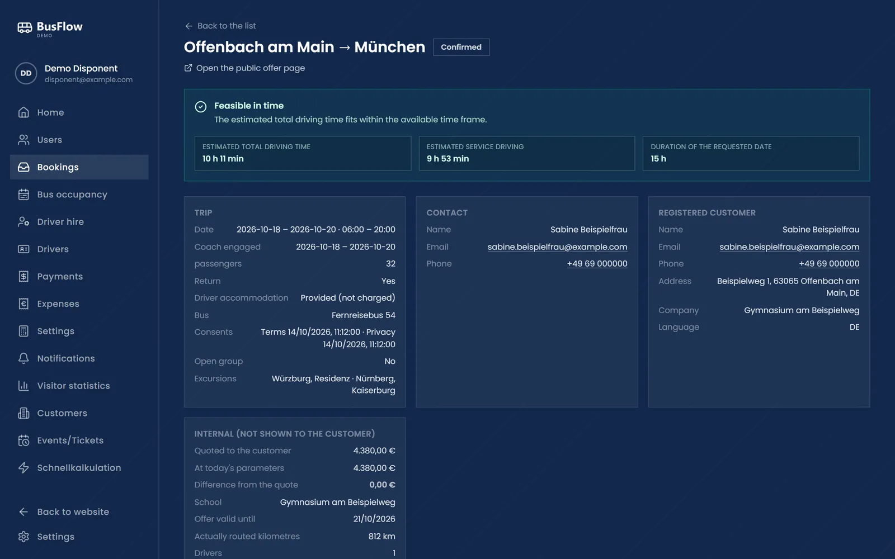This screenshot has height=559, width=895.
Task: Go Back to the list
Action: 220,26
